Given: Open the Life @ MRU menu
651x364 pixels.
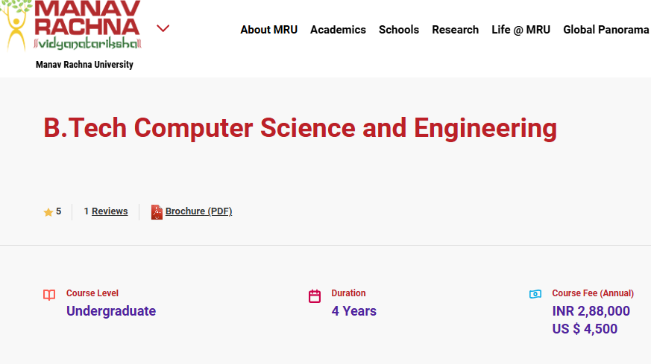Looking at the screenshot, I should coord(521,30).
